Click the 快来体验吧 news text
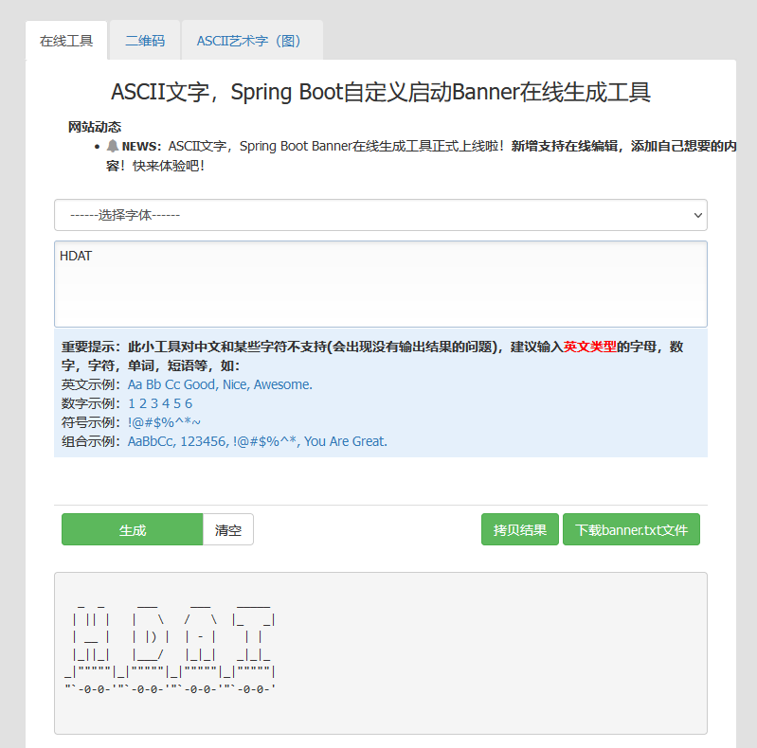Screen dimensions: 757x748 click(169, 166)
